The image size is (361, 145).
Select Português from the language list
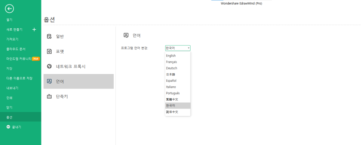(178, 93)
